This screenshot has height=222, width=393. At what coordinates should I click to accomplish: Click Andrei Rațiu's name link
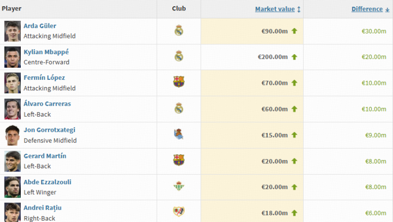42,208
